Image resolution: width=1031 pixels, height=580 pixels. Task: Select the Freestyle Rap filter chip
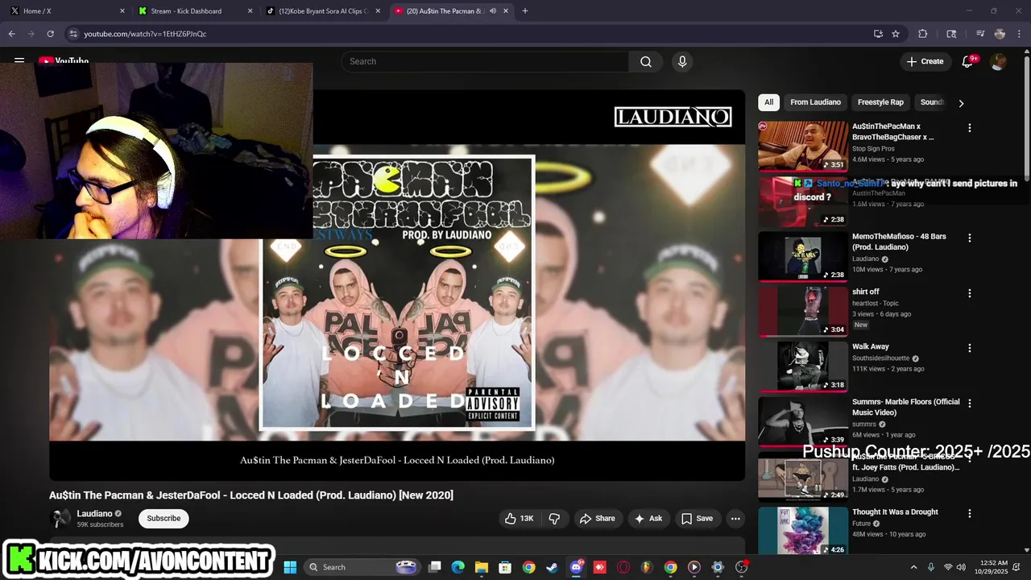880,102
